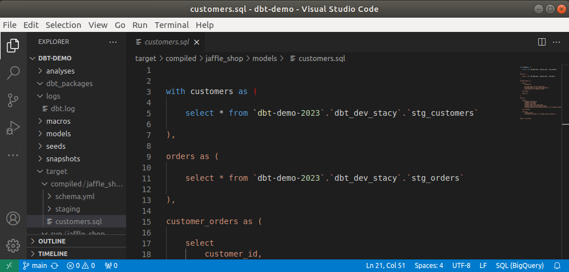Collapse the target folder
569x272 pixels.
click(76, 171)
